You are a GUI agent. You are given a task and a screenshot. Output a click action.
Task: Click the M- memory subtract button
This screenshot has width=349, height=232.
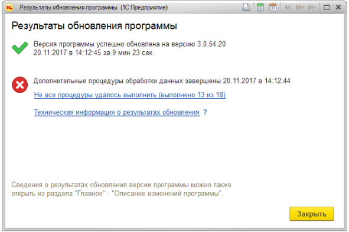click(312, 8)
